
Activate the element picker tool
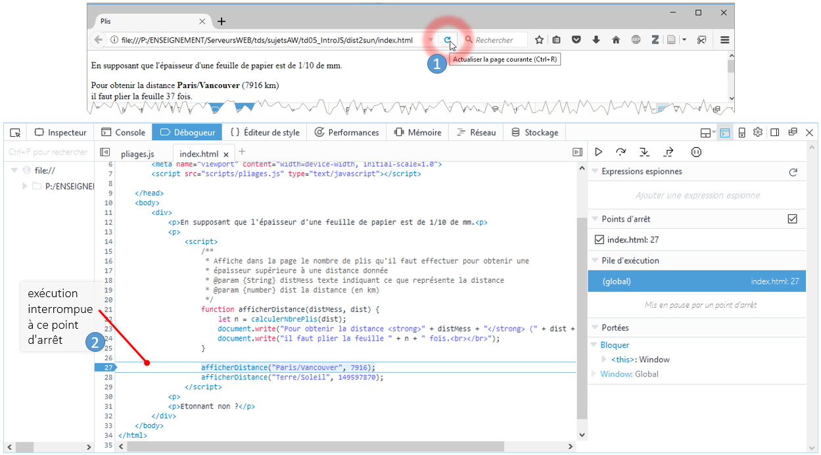tap(16, 132)
